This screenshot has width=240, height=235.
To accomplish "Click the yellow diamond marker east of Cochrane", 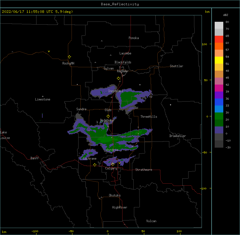I will click(x=95, y=165).
